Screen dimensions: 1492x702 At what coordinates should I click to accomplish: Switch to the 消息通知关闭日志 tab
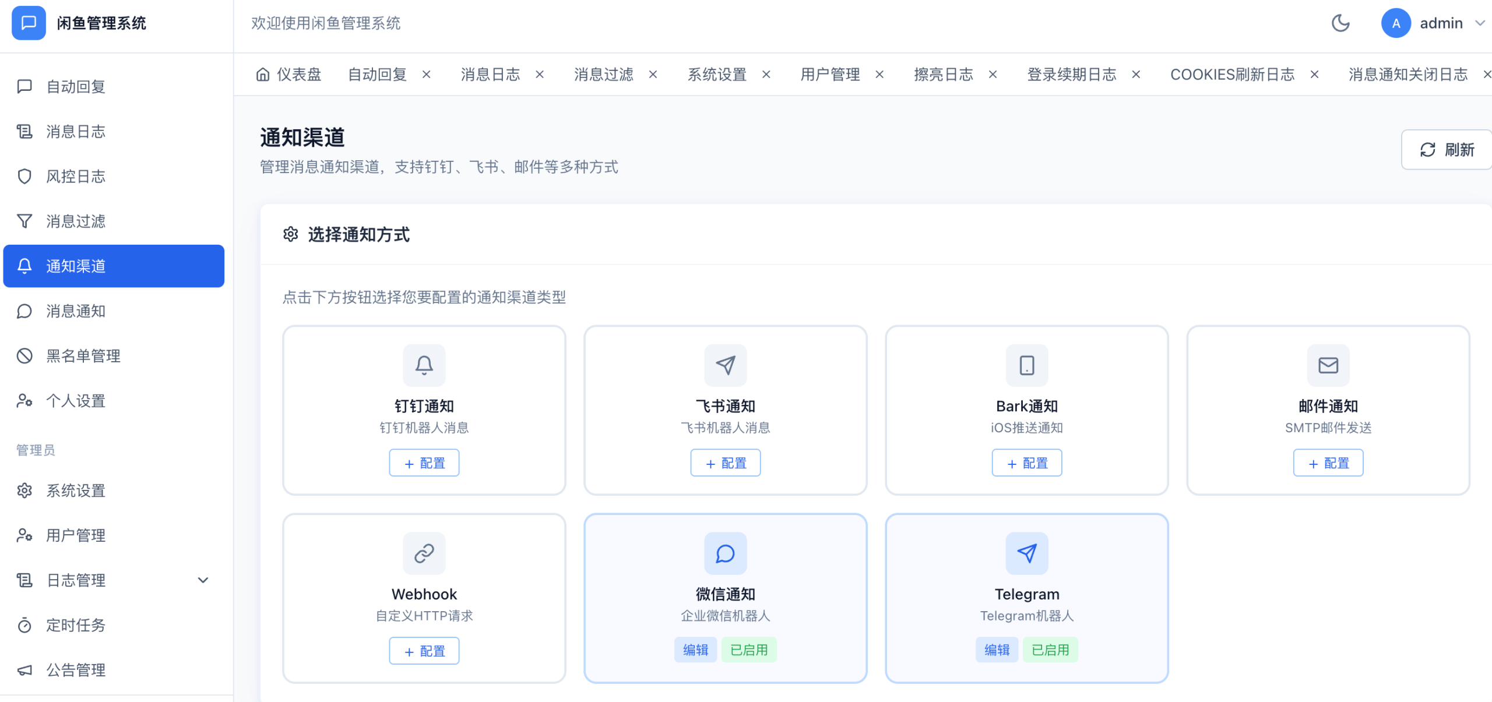pyautogui.click(x=1408, y=74)
